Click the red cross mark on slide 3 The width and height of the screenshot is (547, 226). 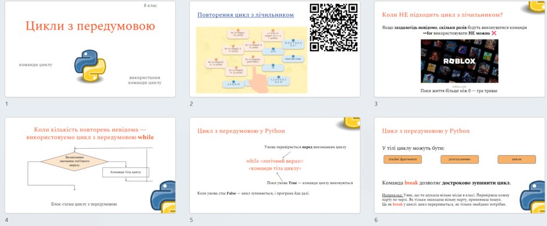(493, 33)
